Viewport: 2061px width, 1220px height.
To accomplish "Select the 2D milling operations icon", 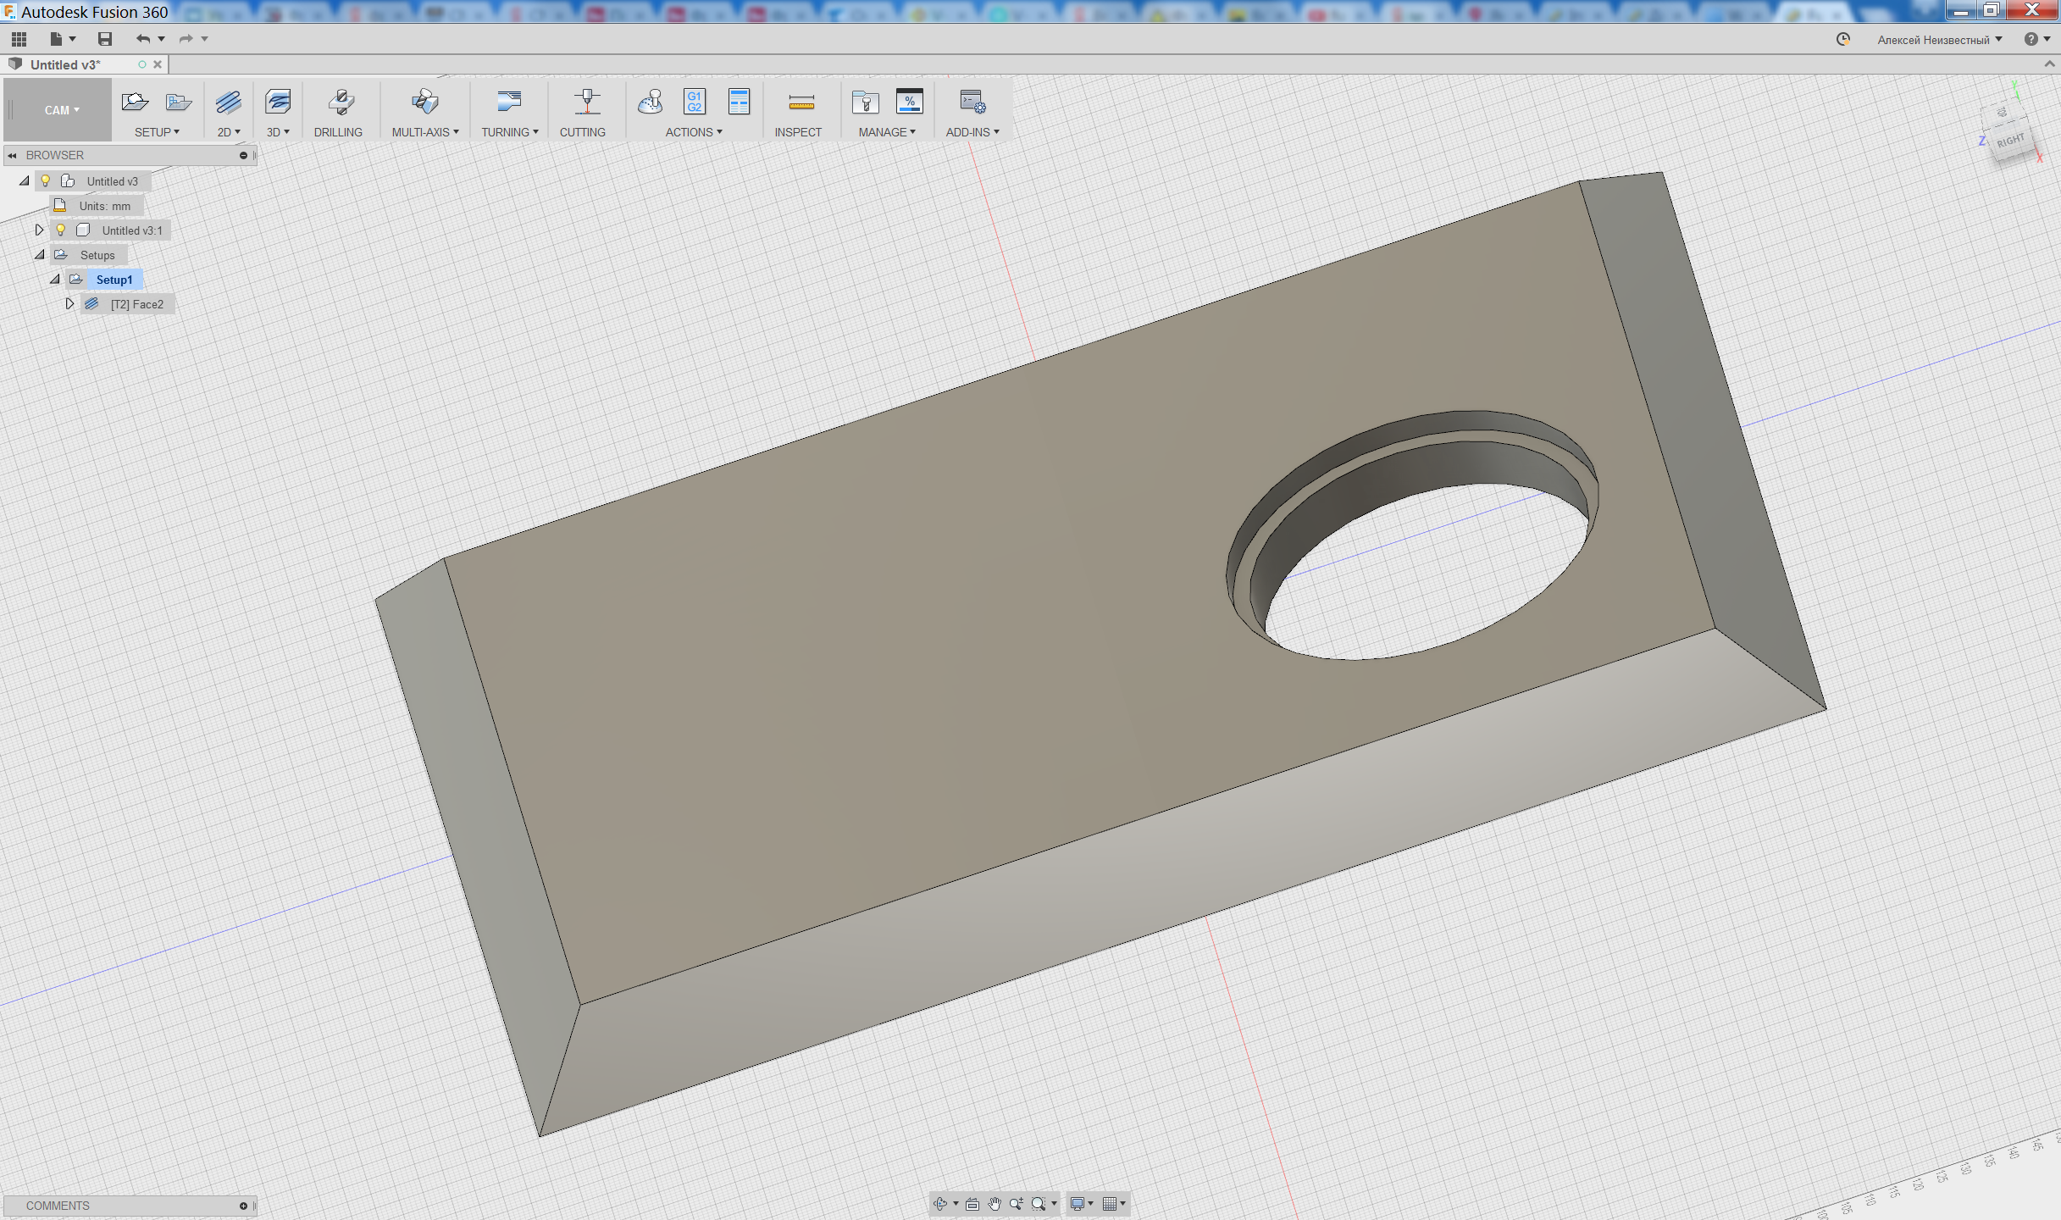I will 228,103.
